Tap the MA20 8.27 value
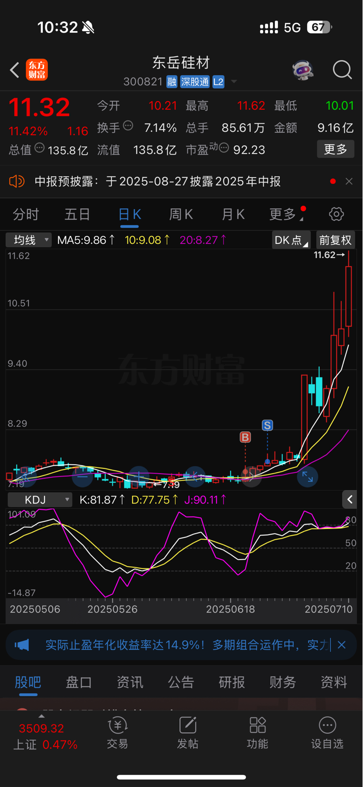This screenshot has width=363, height=787. (203, 240)
